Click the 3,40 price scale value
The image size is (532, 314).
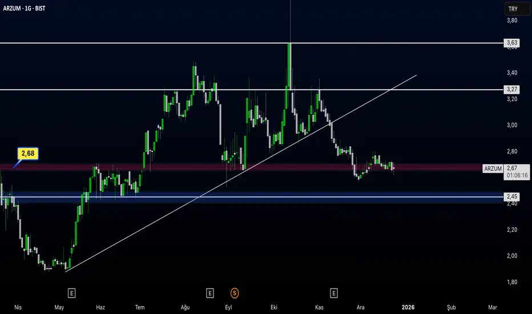[x=512, y=73]
